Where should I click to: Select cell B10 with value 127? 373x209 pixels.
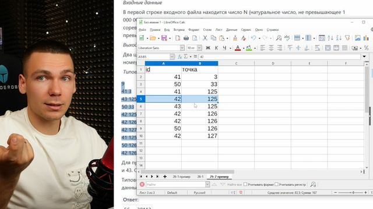(199, 136)
